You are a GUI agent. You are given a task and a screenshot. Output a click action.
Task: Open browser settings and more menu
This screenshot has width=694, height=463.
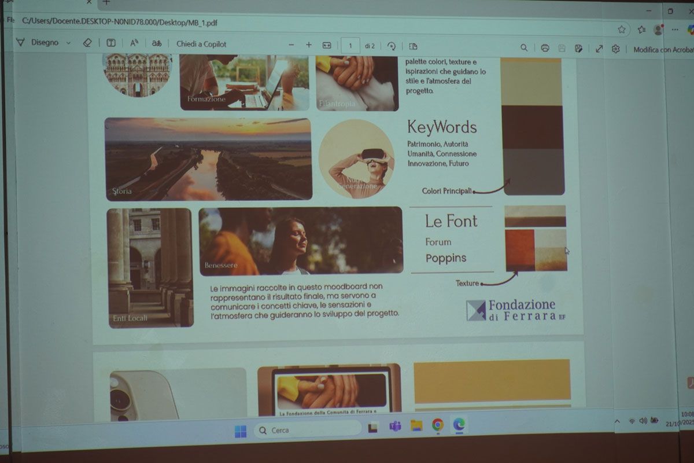click(x=675, y=30)
